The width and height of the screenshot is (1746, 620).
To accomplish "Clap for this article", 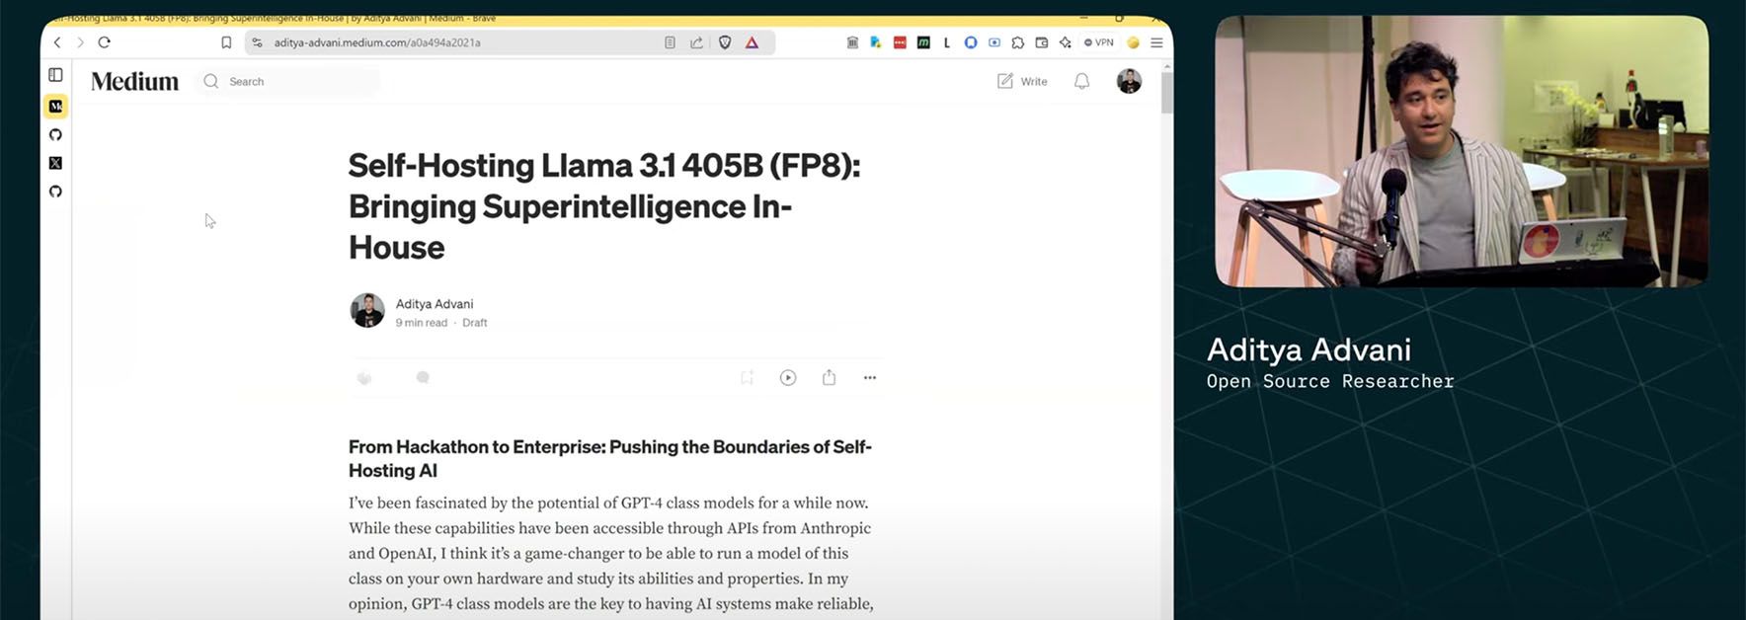I will 364,377.
